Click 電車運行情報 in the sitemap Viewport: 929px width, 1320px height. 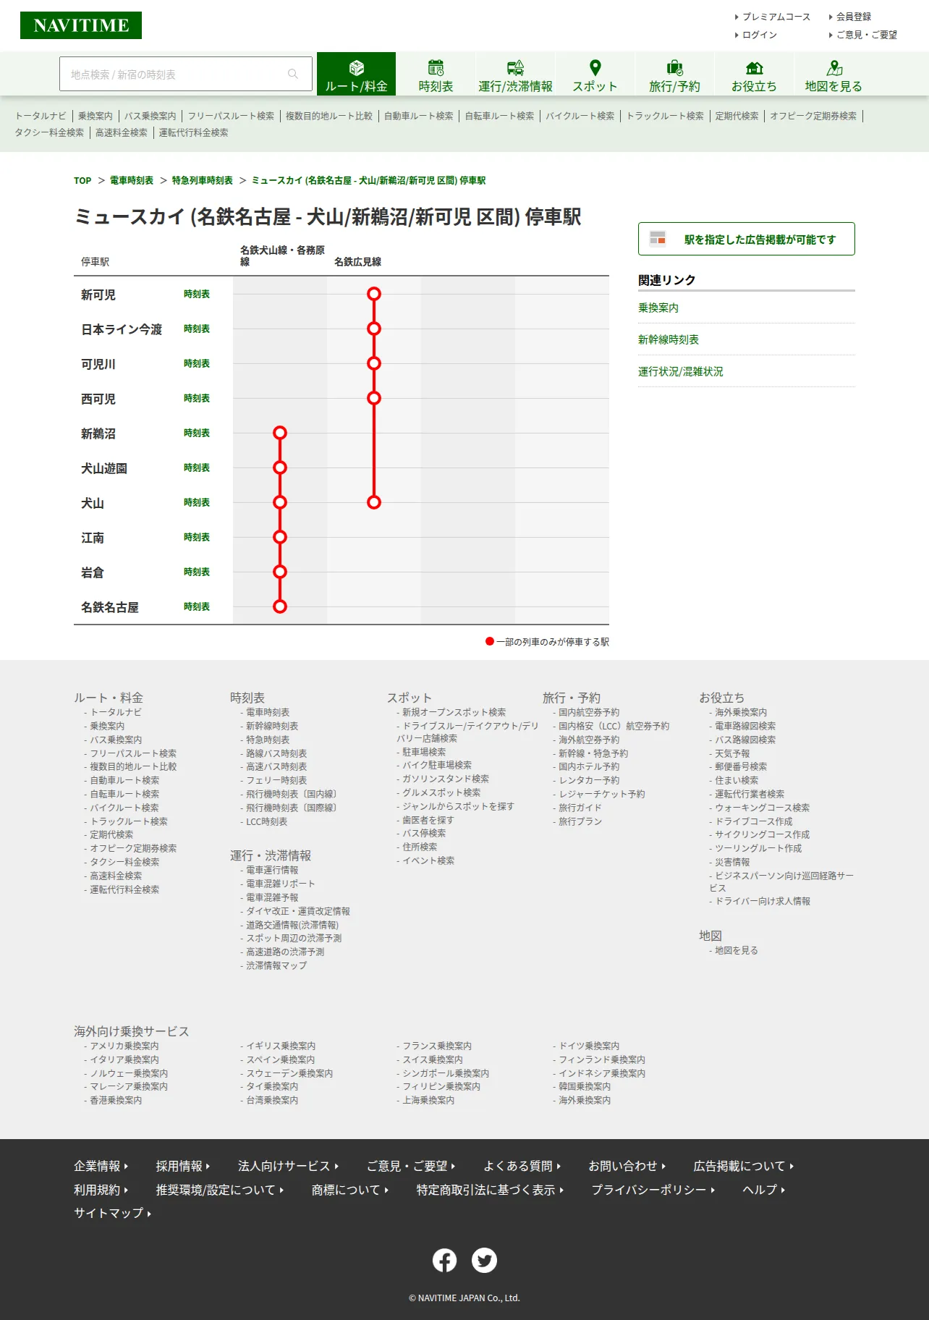272,870
